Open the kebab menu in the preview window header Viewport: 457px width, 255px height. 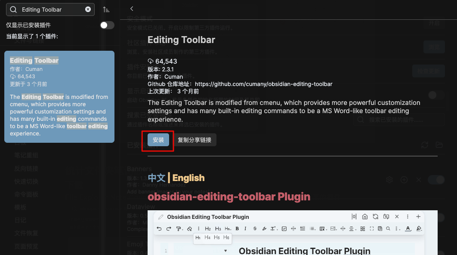pos(407,216)
